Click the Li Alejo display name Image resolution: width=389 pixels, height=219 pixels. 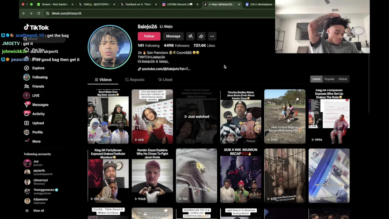(166, 27)
